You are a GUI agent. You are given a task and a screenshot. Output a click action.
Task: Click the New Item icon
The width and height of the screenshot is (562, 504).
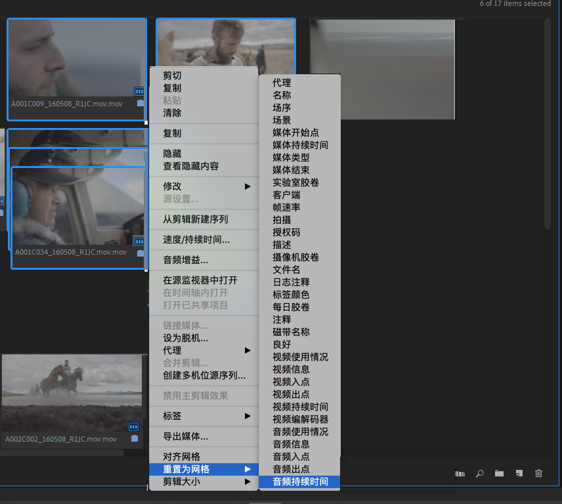(519, 473)
